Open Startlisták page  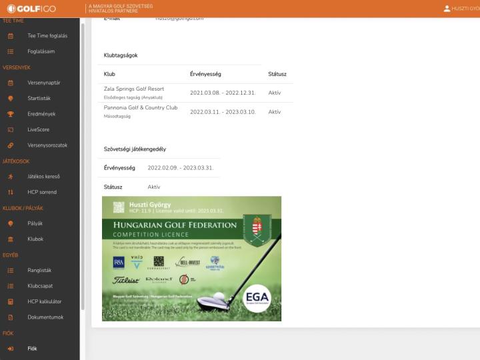[39, 98]
